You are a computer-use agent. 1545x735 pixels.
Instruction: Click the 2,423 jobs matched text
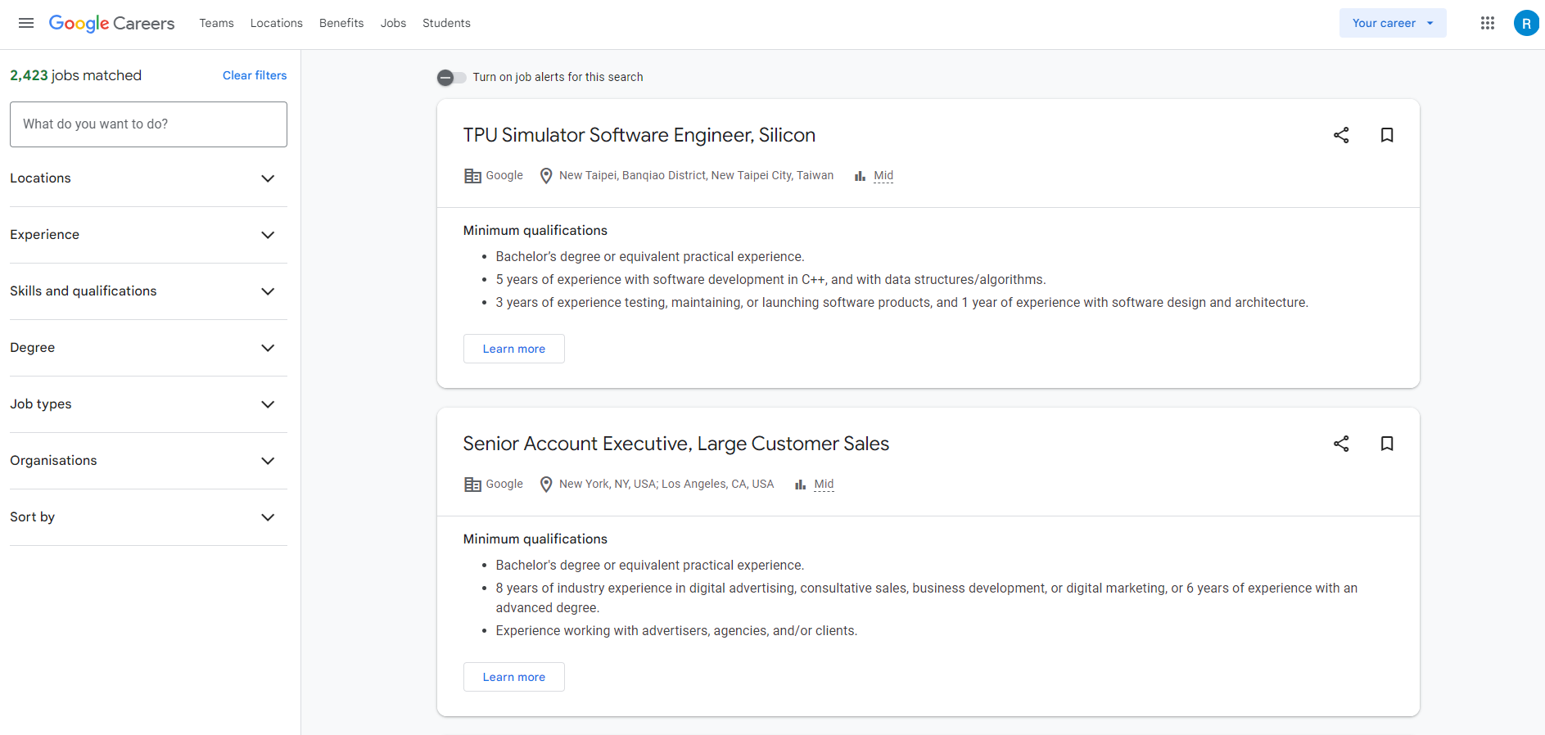[75, 75]
